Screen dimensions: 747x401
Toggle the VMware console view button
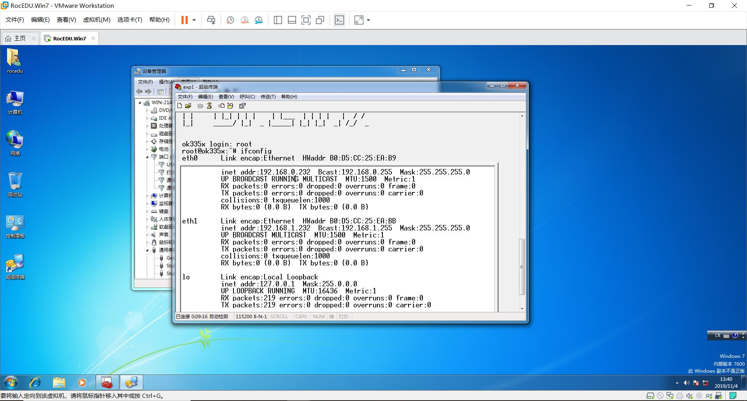pyautogui.click(x=339, y=20)
